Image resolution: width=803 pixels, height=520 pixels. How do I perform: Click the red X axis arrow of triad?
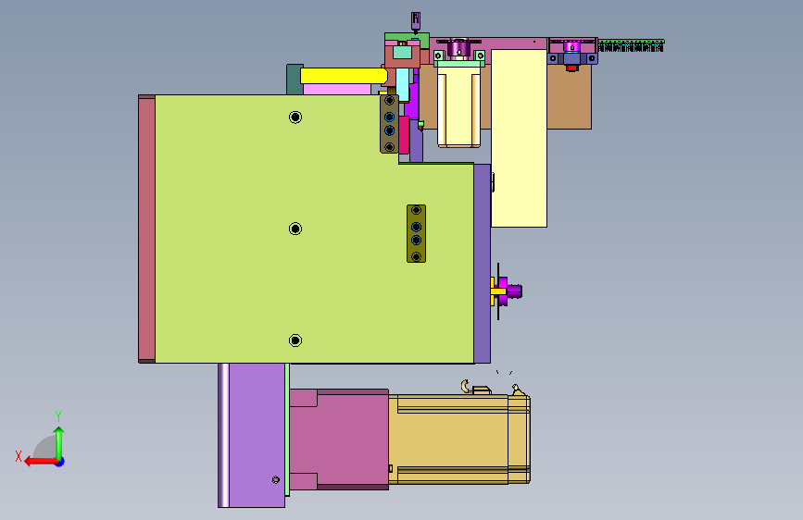(x=40, y=462)
